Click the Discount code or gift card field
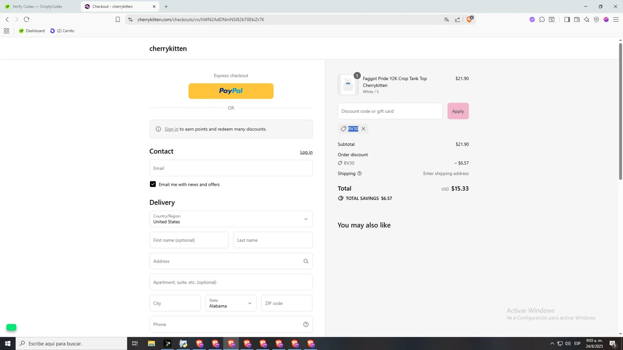623x350 pixels. (390, 111)
